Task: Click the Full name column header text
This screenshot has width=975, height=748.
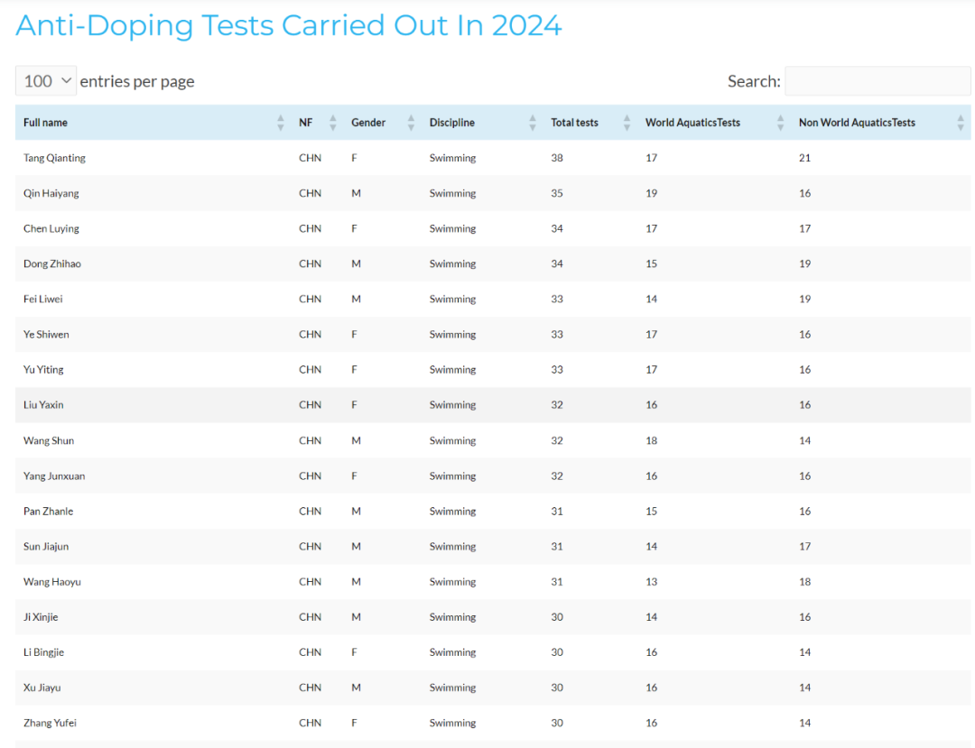Action: [x=45, y=123]
